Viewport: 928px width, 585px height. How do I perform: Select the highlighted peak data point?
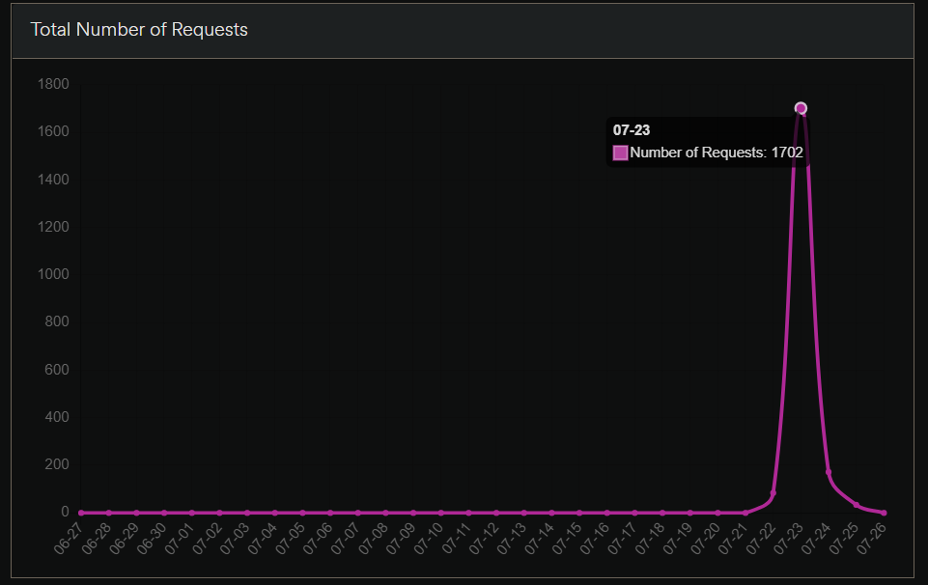[800, 107]
